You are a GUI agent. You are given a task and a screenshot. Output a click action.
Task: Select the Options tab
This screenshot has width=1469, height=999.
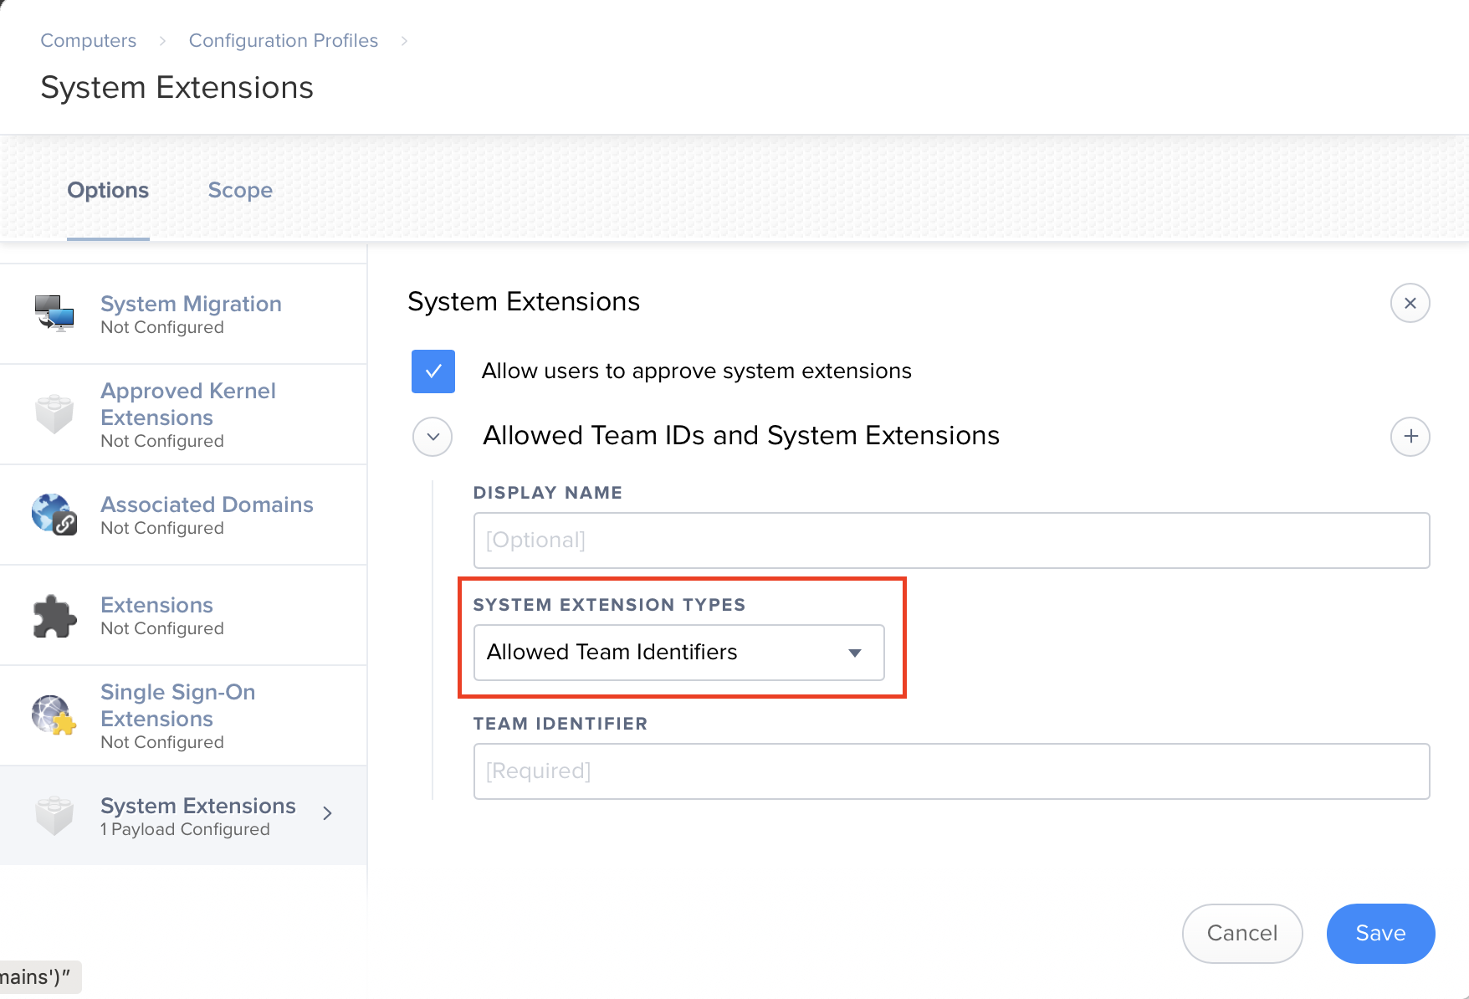[108, 191]
